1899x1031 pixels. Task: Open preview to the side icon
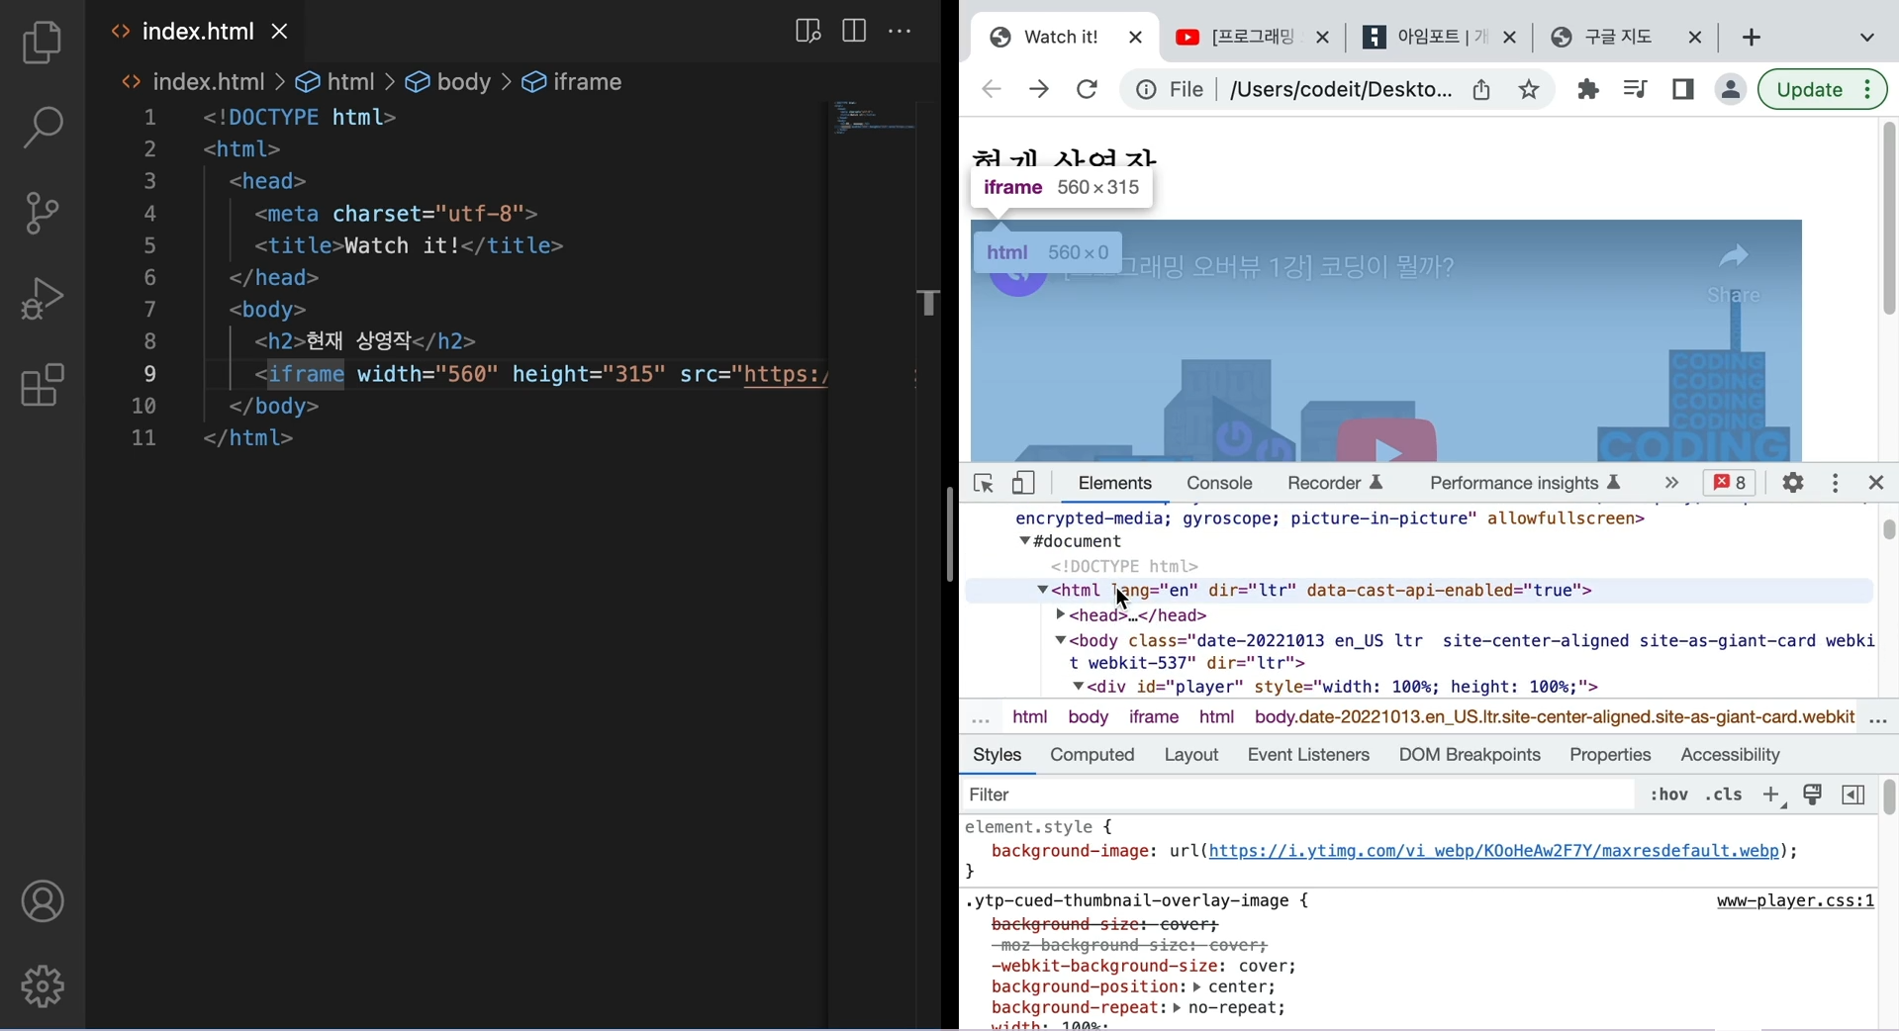[807, 32]
